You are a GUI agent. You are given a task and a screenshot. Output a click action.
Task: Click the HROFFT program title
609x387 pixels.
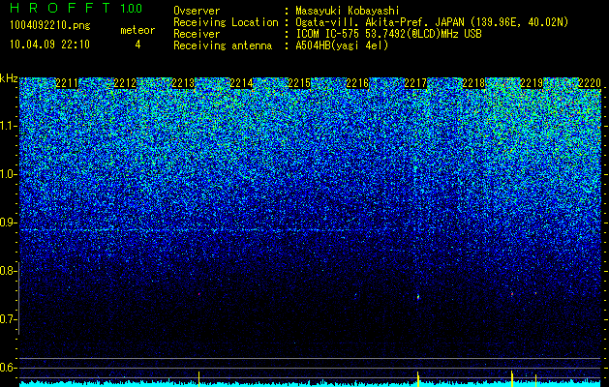(61, 8)
